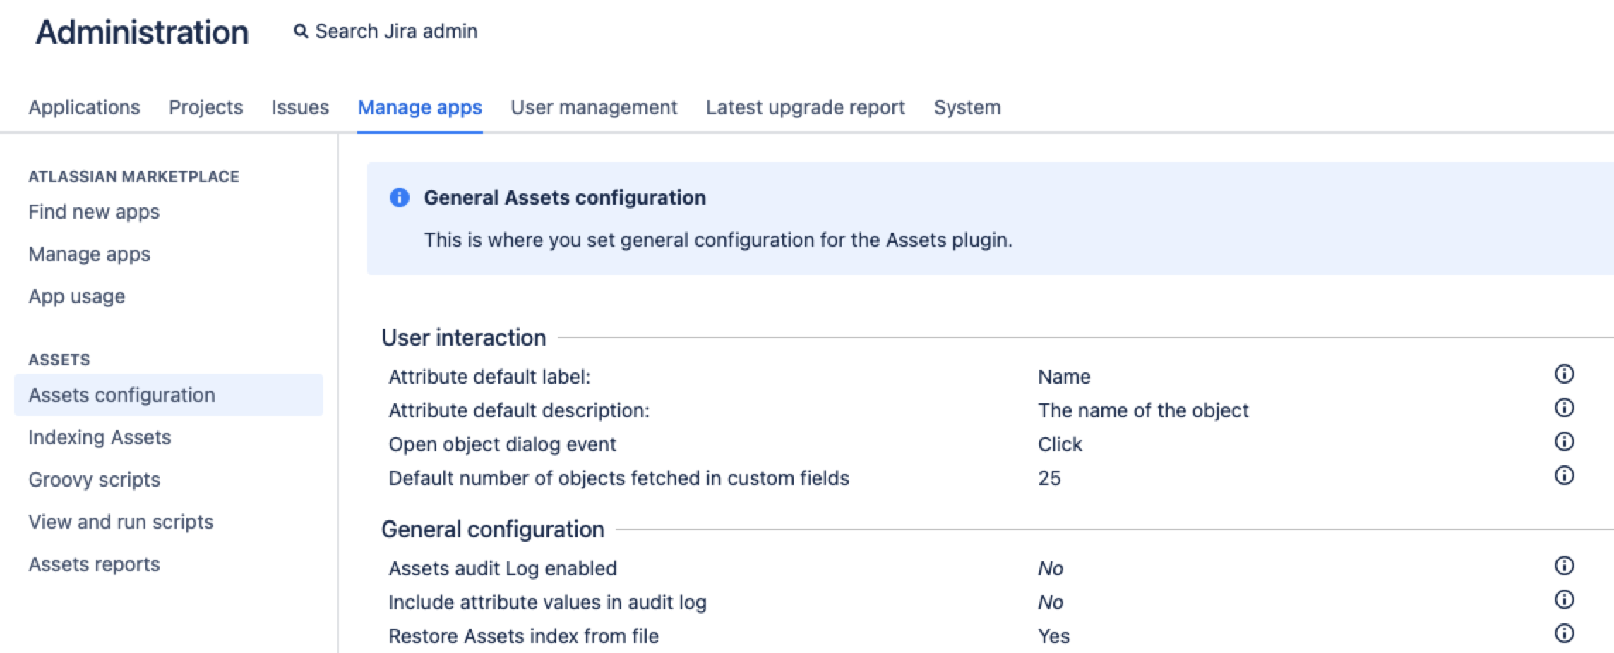Open Find new apps link
This screenshot has width=1614, height=653.
pyautogui.click(x=94, y=212)
